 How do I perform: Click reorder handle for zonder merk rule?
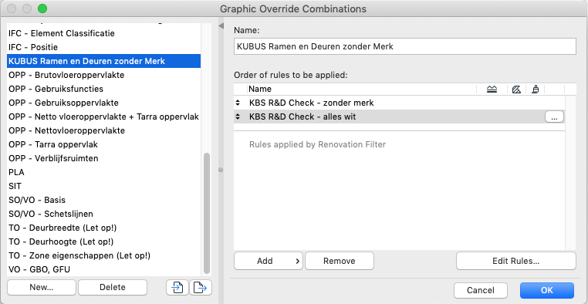238,103
